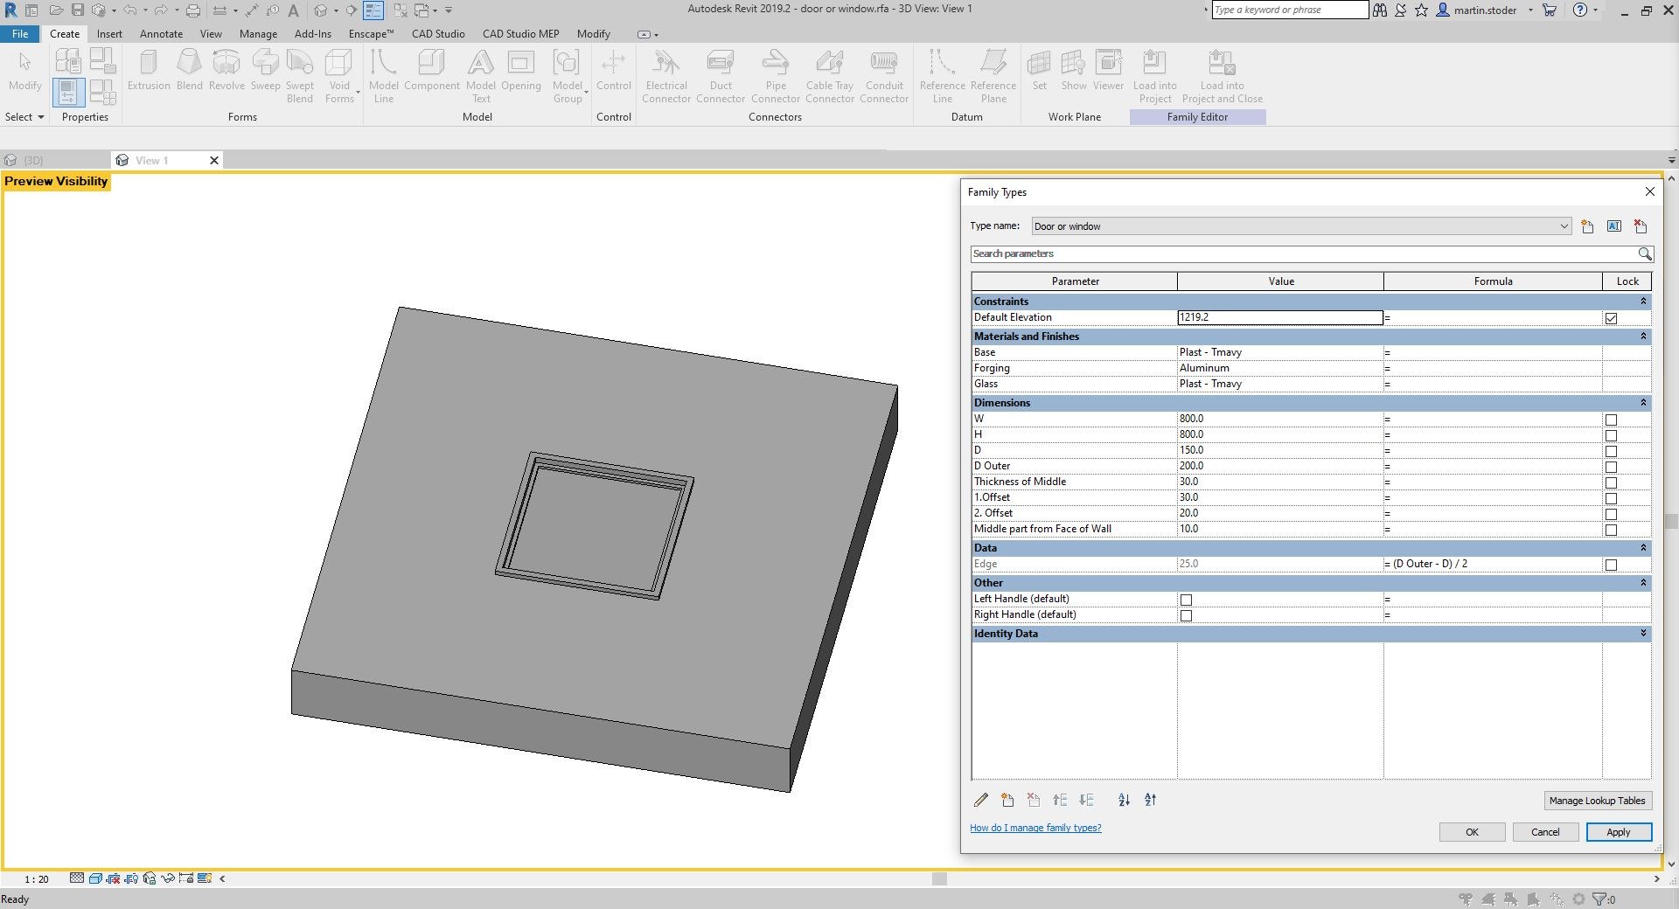Image resolution: width=1679 pixels, height=909 pixels.
Task: Collapse the Materials and Finishes group
Action: (x=1643, y=336)
